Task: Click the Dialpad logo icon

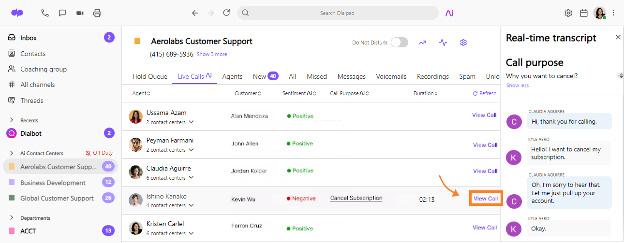Action: (17, 13)
